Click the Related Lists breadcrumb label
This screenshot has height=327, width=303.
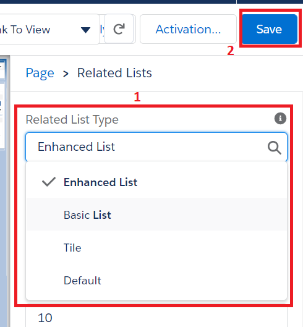click(114, 73)
